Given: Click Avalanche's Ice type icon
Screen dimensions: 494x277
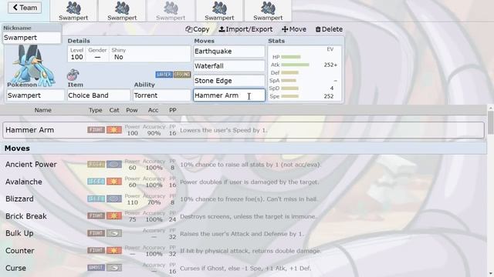Looking at the screenshot, I should point(96,182).
